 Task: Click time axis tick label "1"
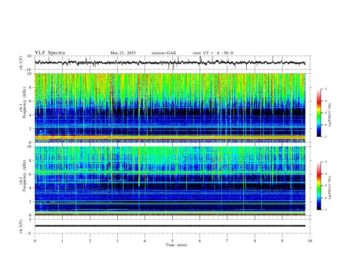[x=62, y=241]
